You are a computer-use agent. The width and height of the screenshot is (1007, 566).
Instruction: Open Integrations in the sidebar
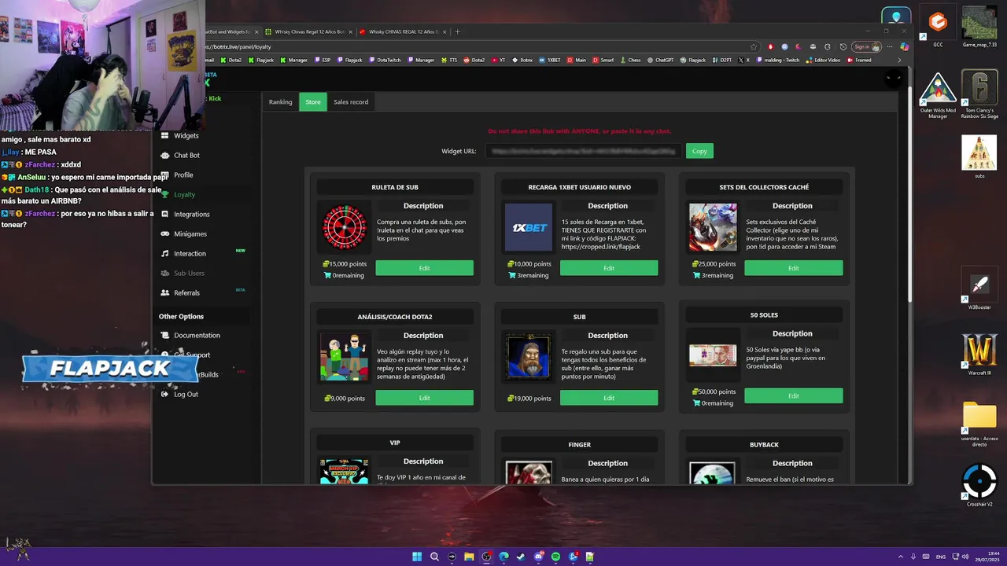tap(191, 215)
